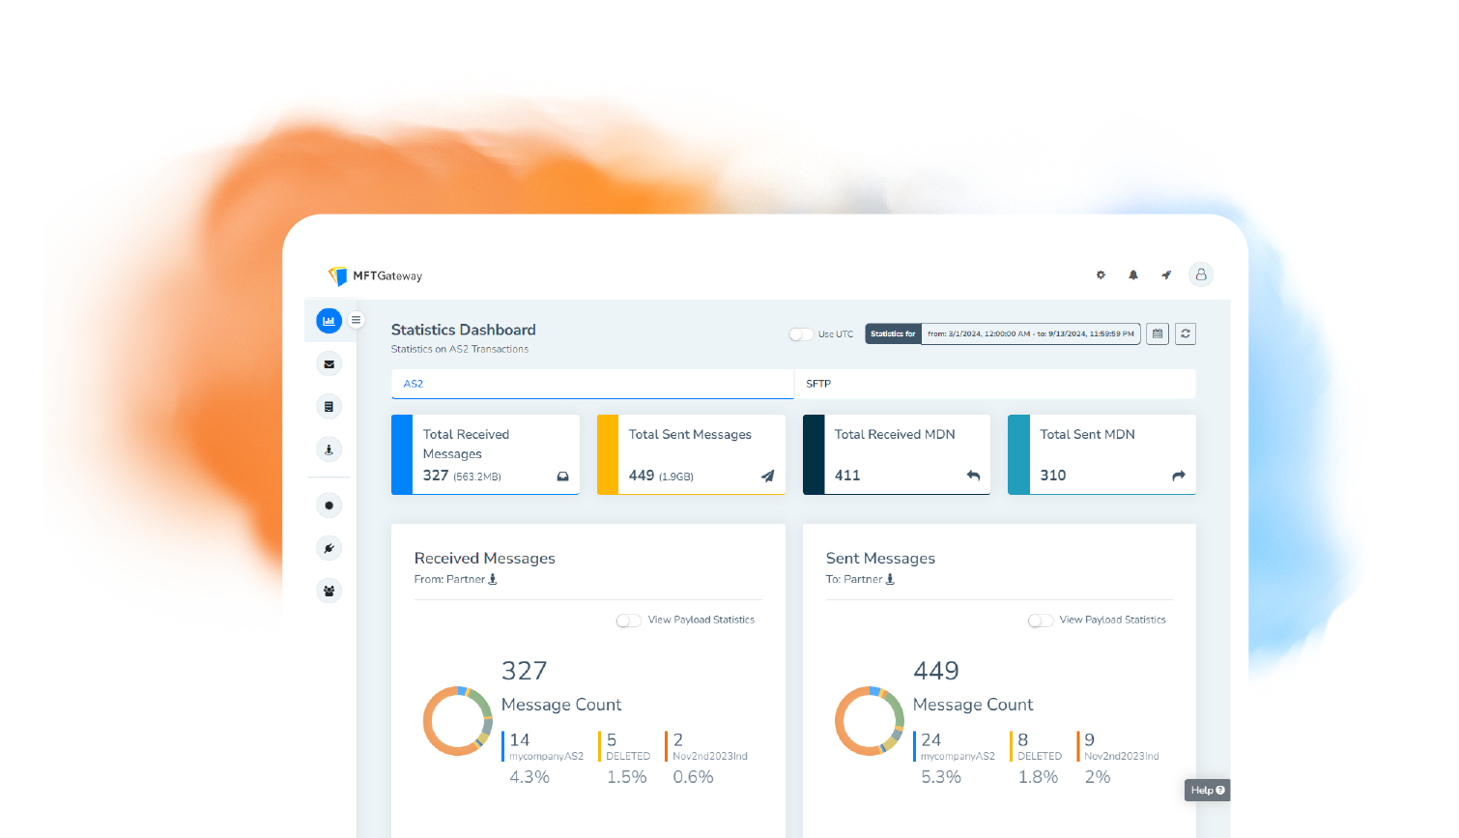This screenshot has width=1459, height=838.
Task: Toggle View Payload Statistics for Received Messages
Action: tap(629, 621)
